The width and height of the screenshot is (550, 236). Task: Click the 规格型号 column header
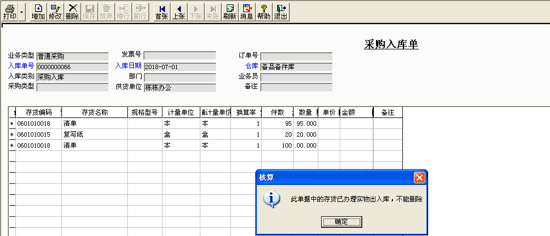click(144, 112)
